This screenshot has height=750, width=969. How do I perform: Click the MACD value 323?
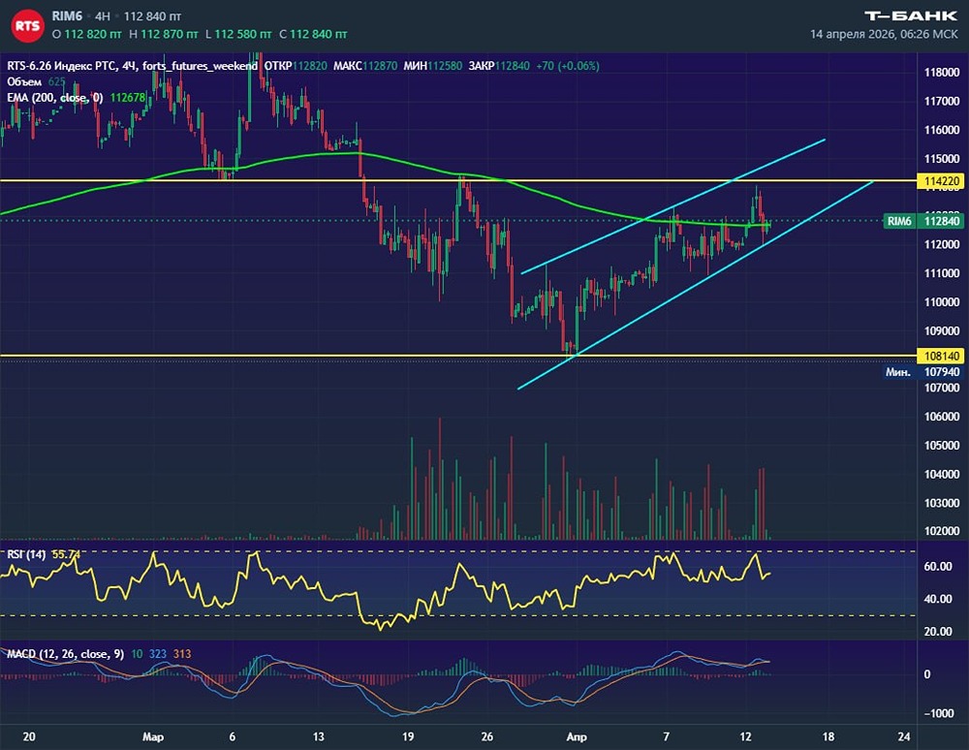tap(158, 654)
